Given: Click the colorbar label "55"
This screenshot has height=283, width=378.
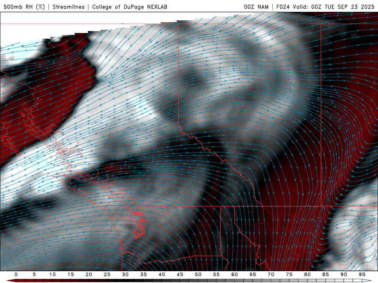Looking at the screenshot, I should [x=216, y=275].
